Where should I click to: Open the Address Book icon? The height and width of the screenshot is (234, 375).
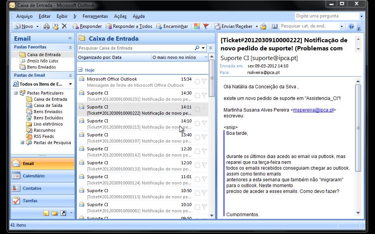point(274,26)
